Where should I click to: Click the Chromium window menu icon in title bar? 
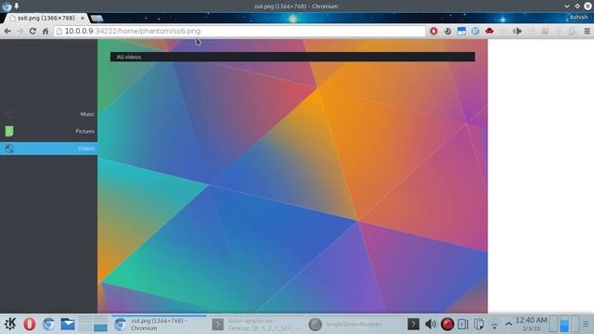pyautogui.click(x=6, y=6)
